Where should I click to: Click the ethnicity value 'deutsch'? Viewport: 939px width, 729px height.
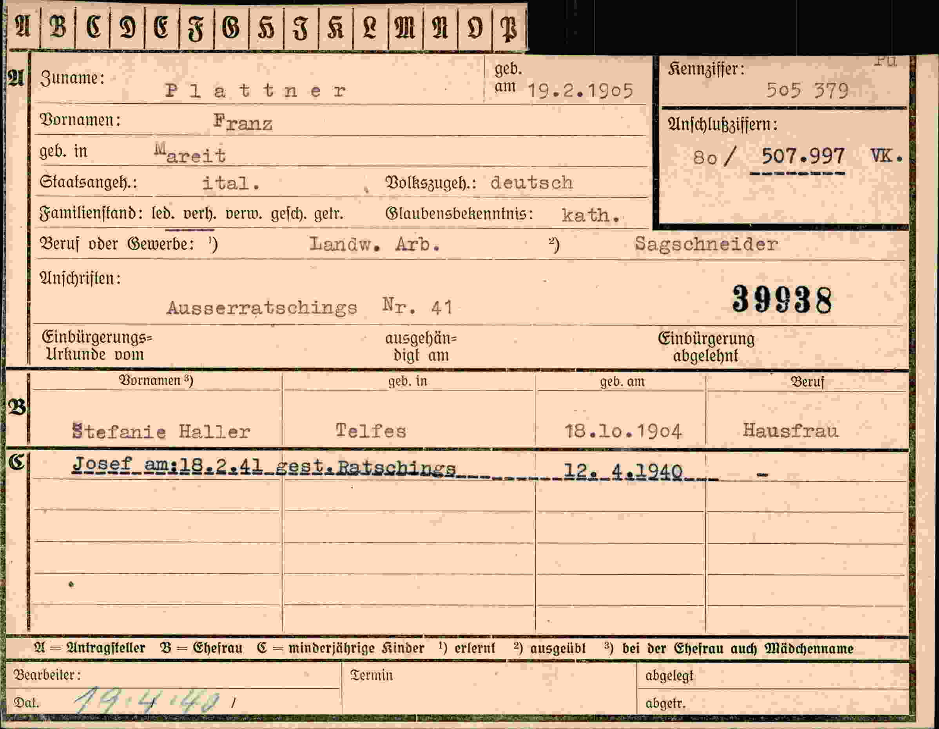pos(531,183)
